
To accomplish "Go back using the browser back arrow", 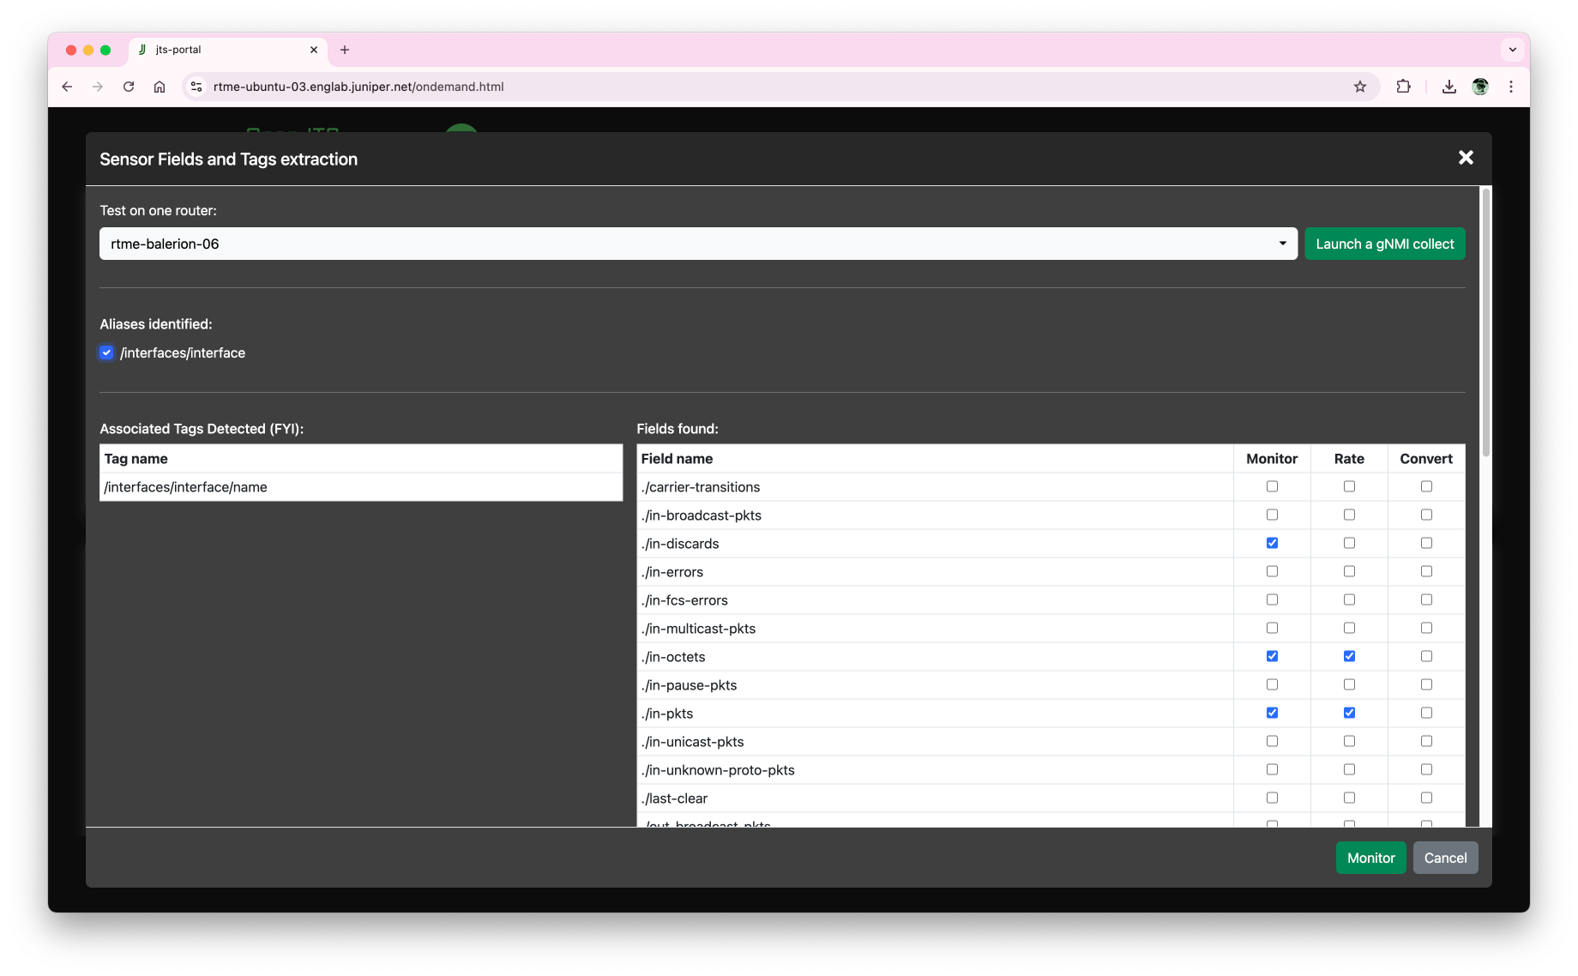I will click(x=67, y=87).
